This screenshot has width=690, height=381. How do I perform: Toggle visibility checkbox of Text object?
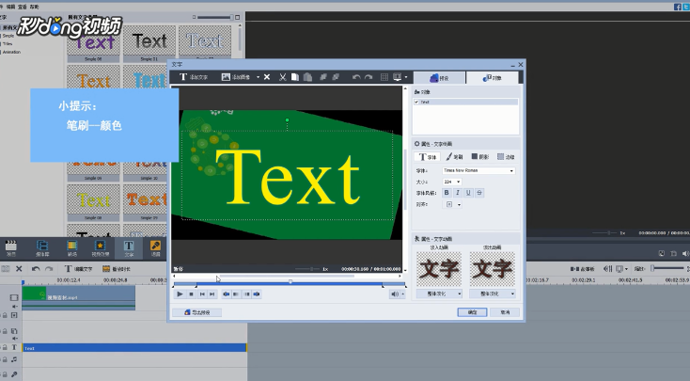(x=416, y=102)
